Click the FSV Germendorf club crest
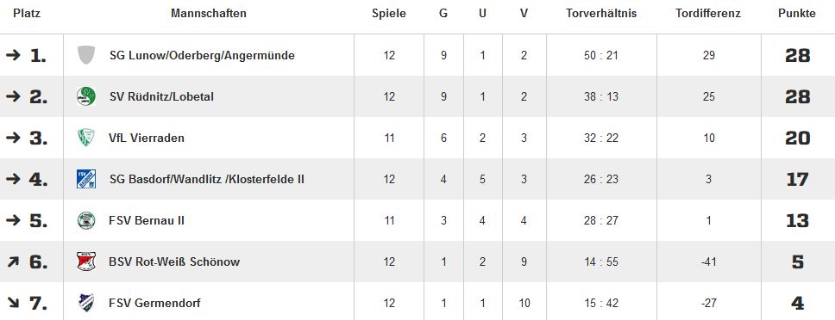Viewport: 835px width, 320px height. [x=86, y=303]
